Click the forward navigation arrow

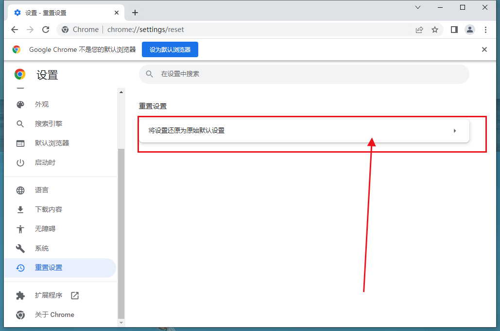point(30,30)
